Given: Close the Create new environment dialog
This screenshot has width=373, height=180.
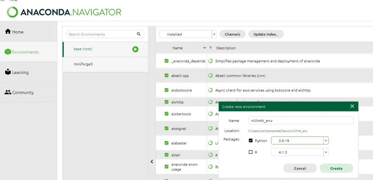Looking at the screenshot, I should (x=352, y=106).
